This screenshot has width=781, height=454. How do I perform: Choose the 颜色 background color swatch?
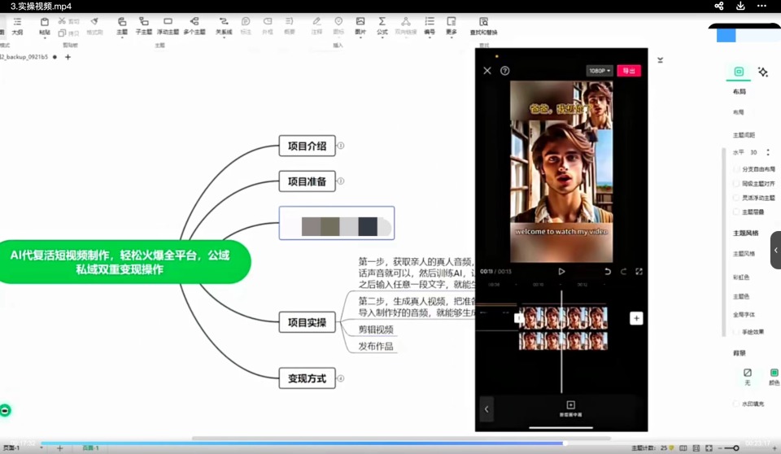click(x=774, y=376)
